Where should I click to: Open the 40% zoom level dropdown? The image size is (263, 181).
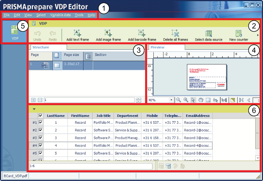(171, 100)
